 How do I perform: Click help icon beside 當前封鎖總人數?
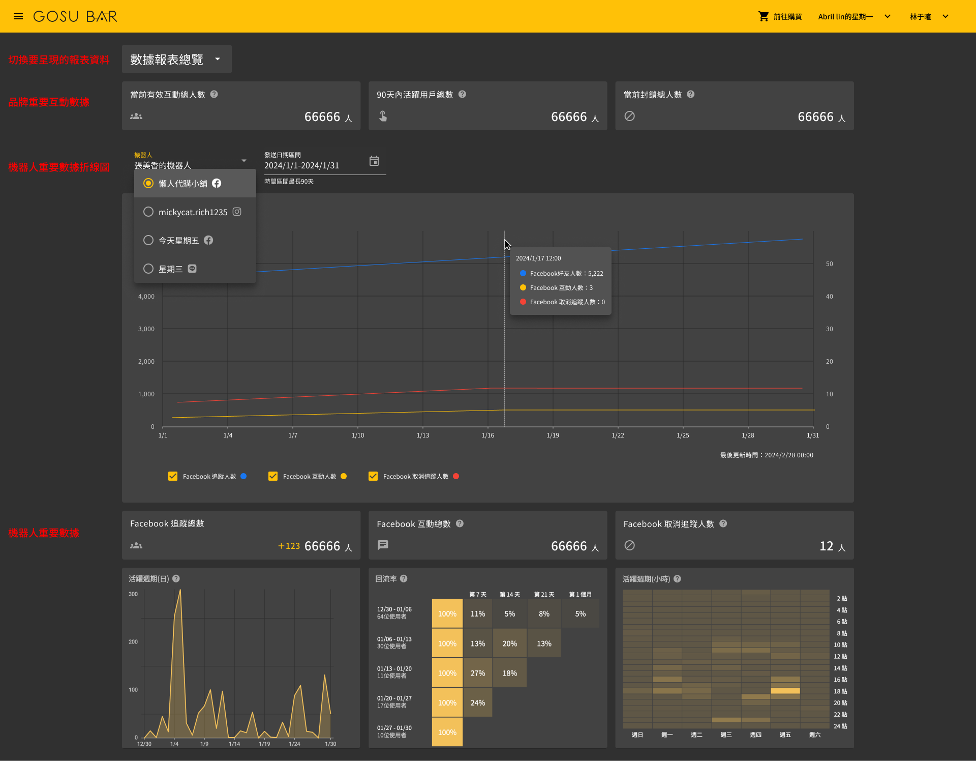tap(690, 94)
